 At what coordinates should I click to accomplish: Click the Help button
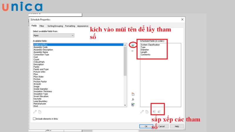click(x=177, y=126)
